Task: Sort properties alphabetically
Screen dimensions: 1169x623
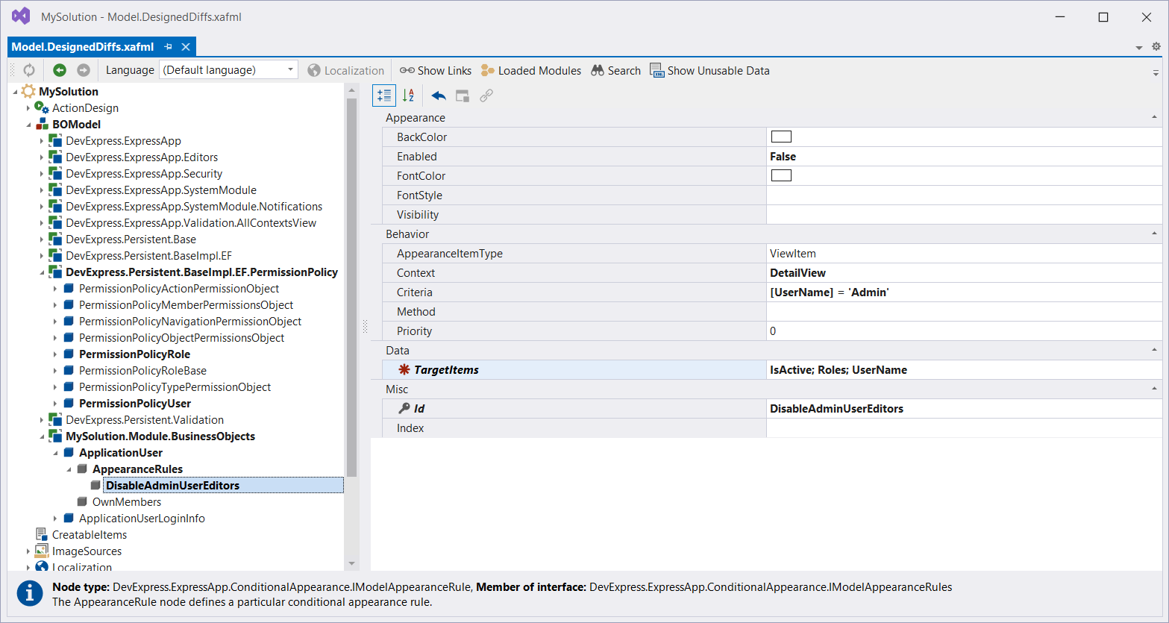Action: tap(409, 96)
